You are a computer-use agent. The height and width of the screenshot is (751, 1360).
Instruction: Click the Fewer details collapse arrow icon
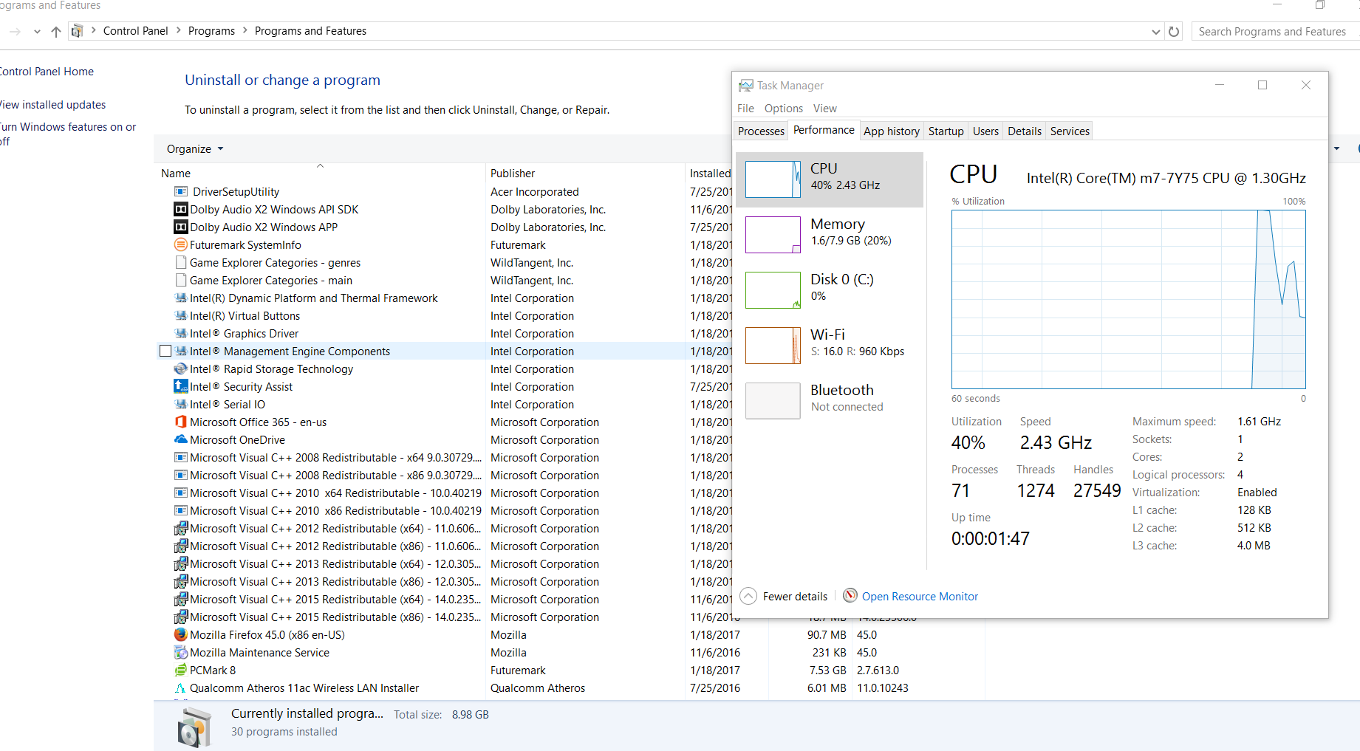[x=748, y=596]
